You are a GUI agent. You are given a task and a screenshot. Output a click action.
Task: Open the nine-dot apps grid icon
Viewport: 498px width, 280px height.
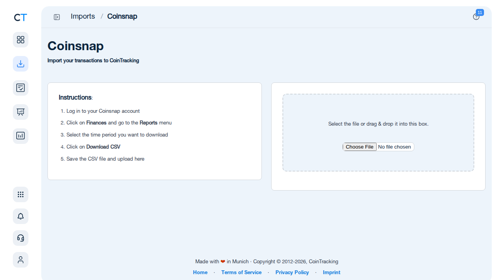(21, 194)
